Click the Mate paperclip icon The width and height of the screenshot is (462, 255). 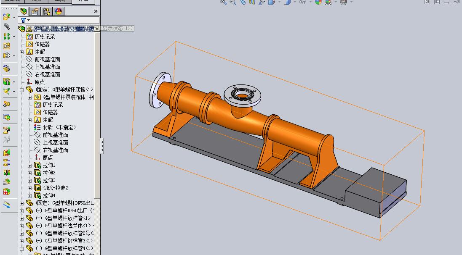6,27
